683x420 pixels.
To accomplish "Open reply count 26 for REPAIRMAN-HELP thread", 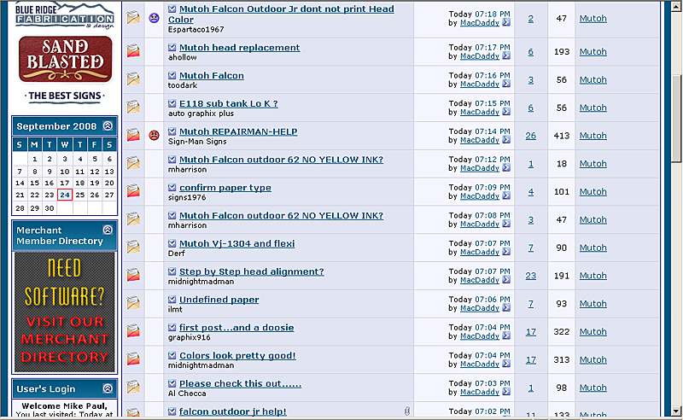I will (x=530, y=136).
